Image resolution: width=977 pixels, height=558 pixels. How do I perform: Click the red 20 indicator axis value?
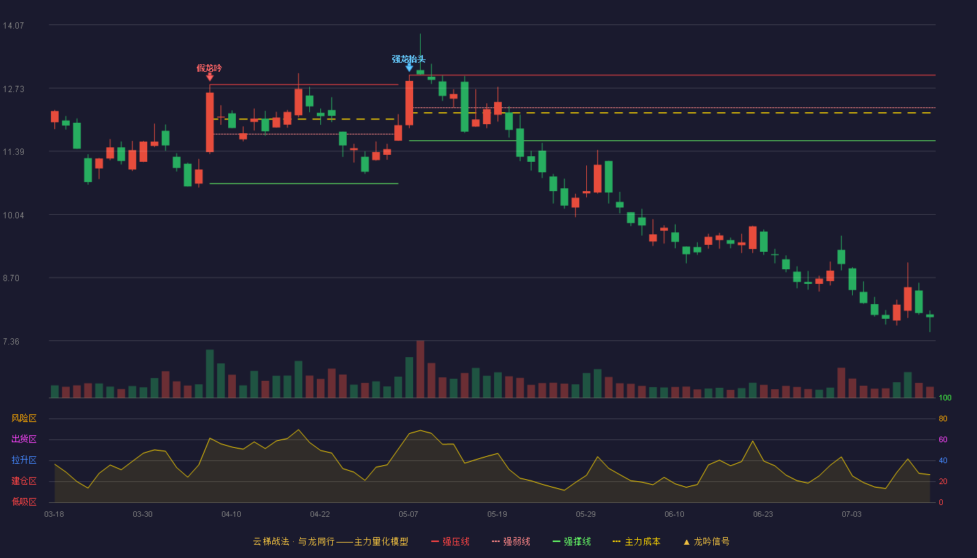(943, 481)
